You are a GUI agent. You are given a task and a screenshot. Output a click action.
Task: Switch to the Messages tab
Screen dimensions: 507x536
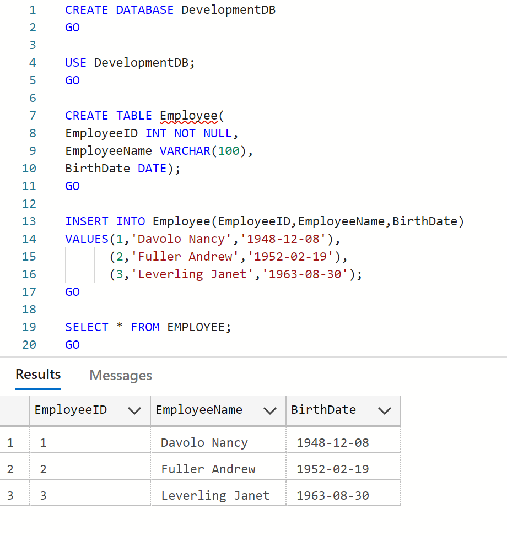click(x=120, y=375)
